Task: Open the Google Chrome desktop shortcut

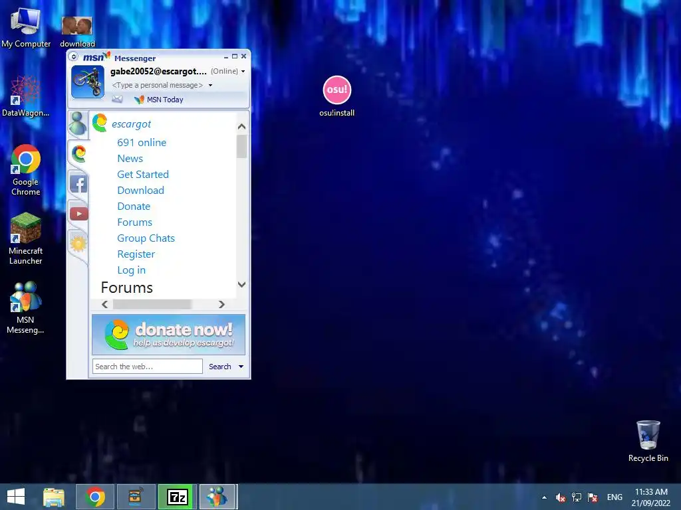Action: click(x=26, y=170)
